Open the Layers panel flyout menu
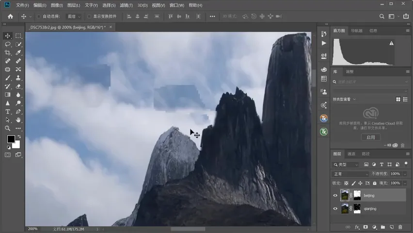This screenshot has height=233, width=413. (x=408, y=154)
